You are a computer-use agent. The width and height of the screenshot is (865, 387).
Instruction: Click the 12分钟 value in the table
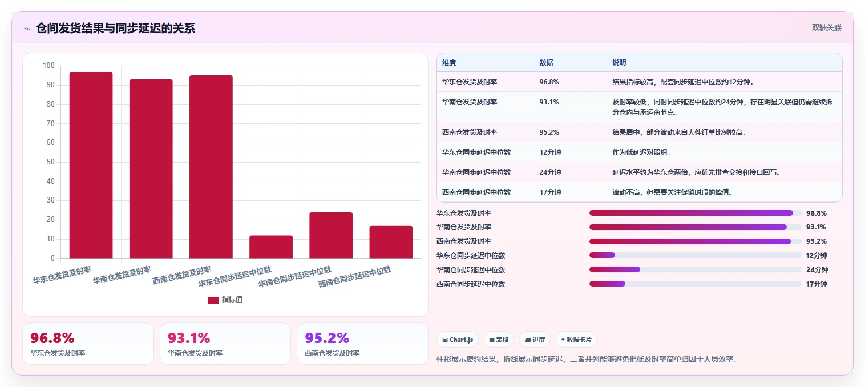550,152
